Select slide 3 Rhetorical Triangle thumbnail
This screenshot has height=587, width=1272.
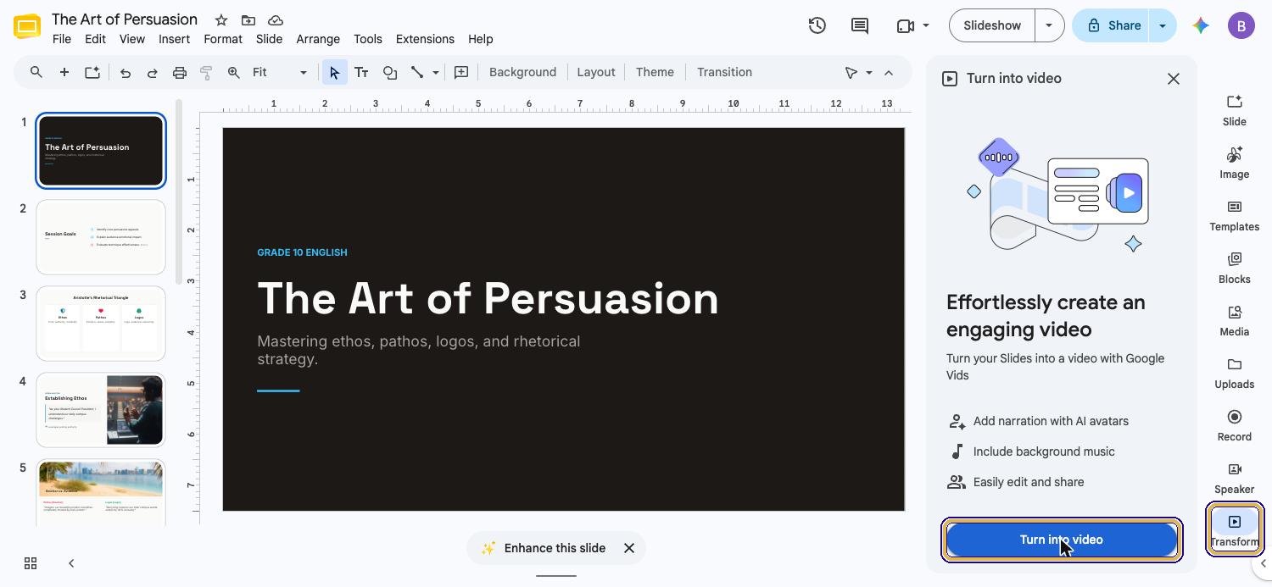click(x=101, y=324)
